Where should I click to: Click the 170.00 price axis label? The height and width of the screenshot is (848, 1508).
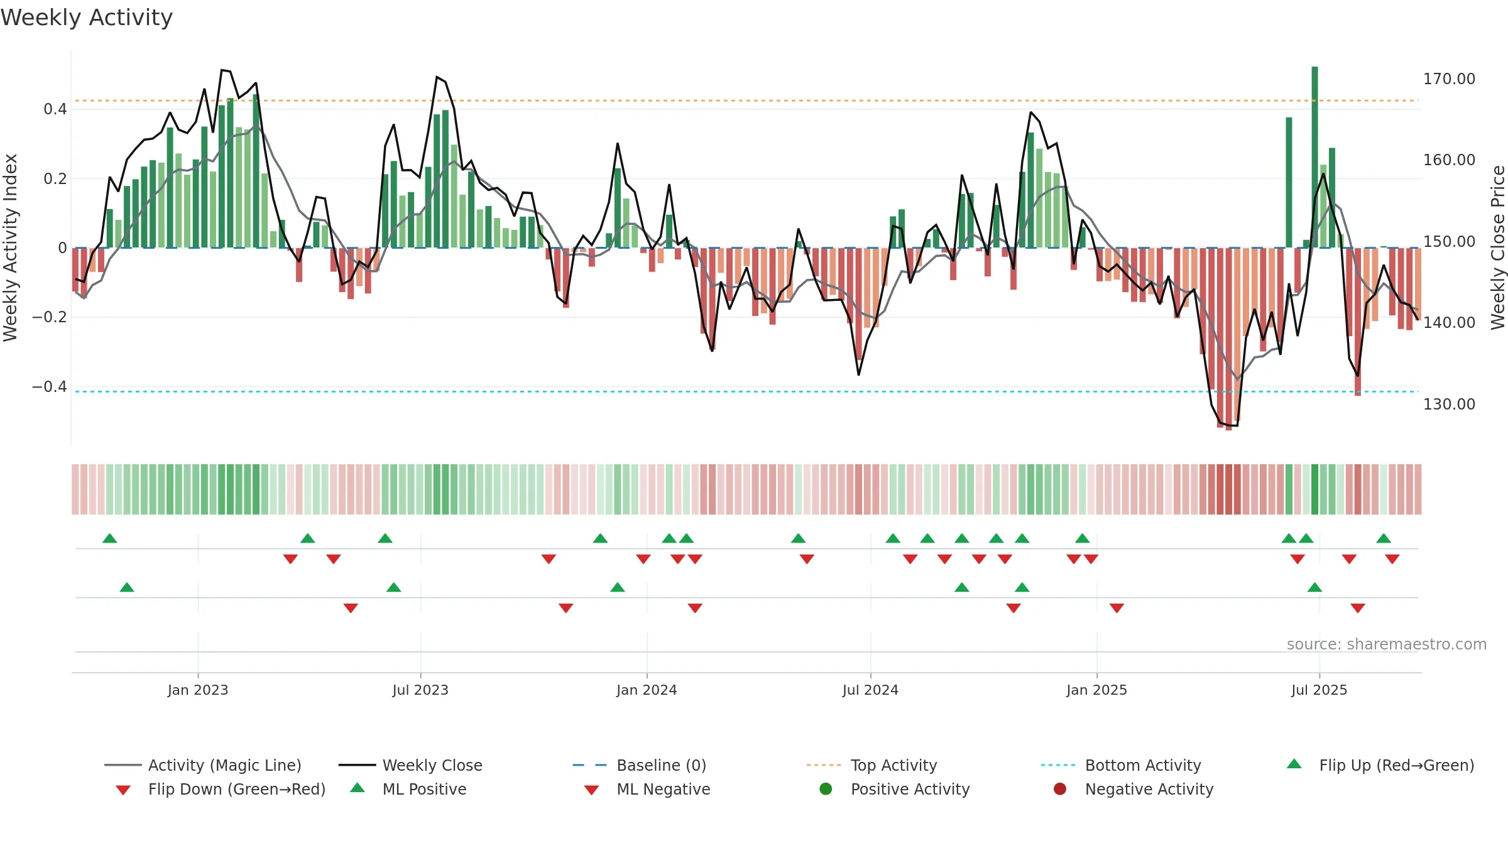click(1449, 79)
